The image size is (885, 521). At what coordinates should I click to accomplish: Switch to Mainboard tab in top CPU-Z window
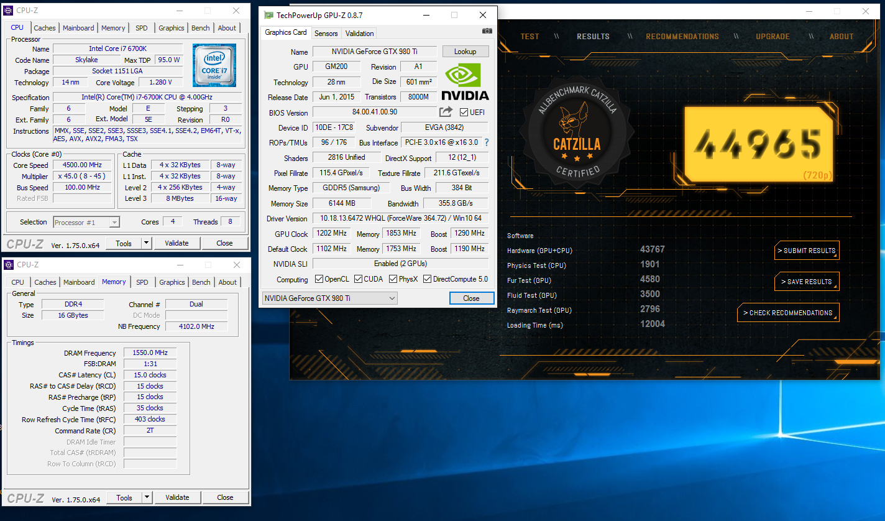pyautogui.click(x=79, y=28)
